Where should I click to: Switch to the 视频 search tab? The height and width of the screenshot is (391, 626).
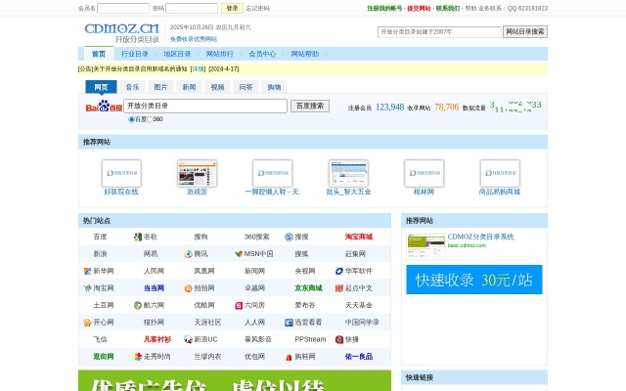(217, 87)
